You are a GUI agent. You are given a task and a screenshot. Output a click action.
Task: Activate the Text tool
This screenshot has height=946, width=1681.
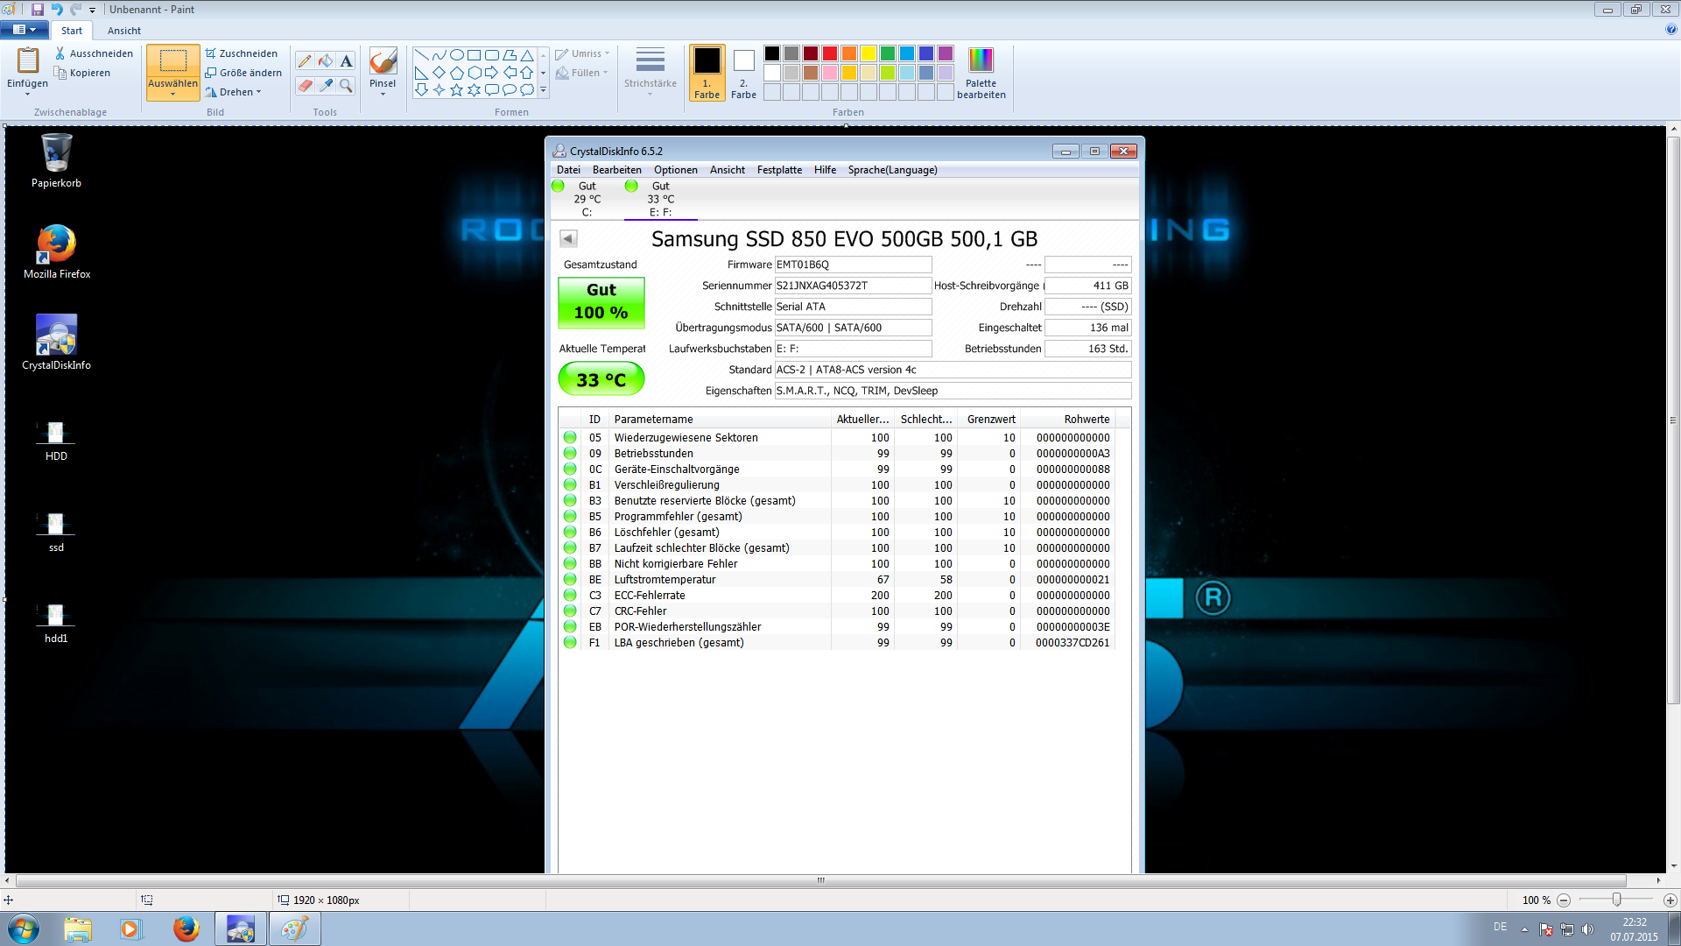347,60
